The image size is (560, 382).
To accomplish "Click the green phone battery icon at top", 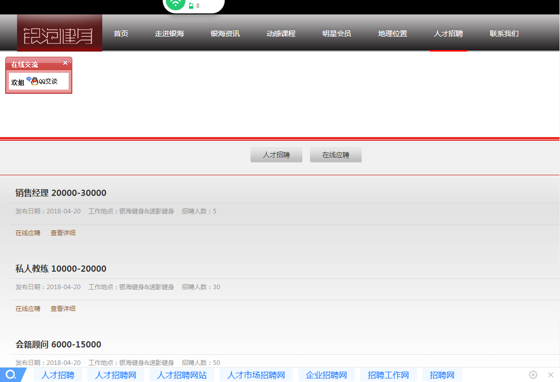I will [191, 6].
